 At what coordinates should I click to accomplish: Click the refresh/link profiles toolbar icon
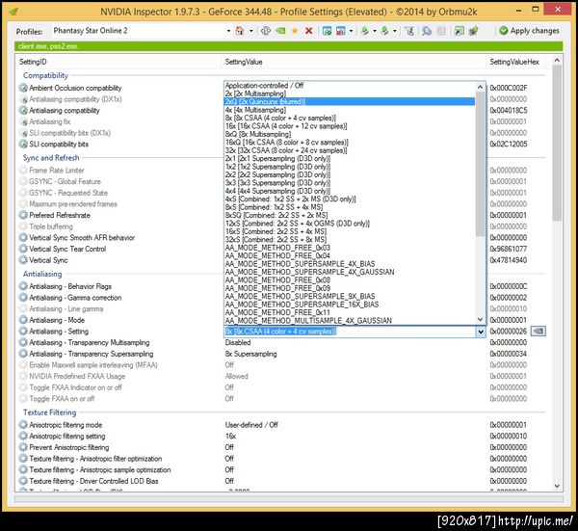[266, 31]
